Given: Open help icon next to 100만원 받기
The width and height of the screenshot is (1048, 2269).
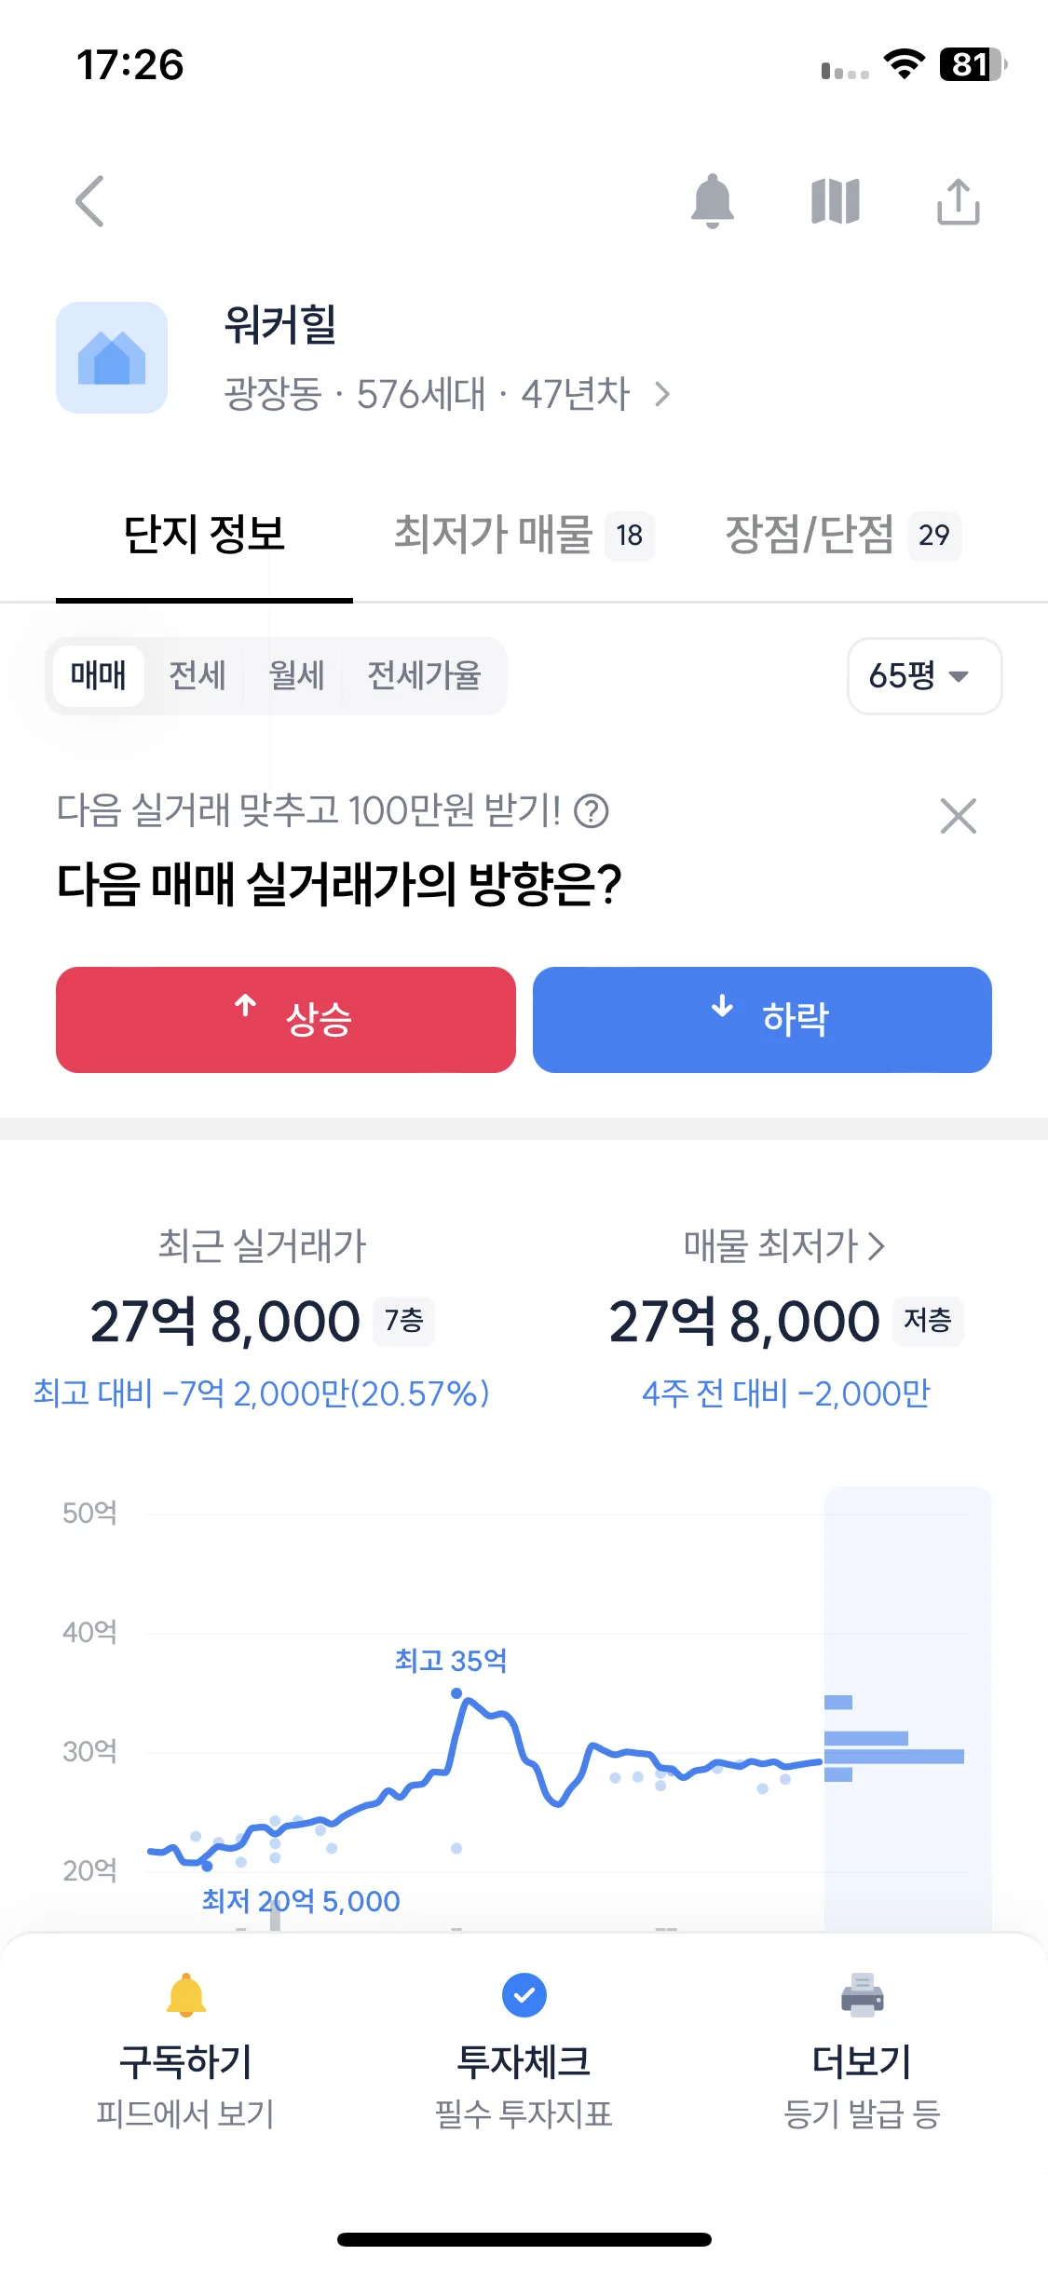Looking at the screenshot, I should click(x=592, y=811).
